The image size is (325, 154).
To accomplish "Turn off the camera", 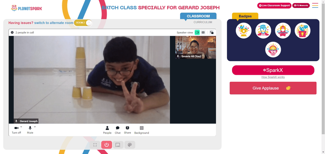I will coord(16,130).
